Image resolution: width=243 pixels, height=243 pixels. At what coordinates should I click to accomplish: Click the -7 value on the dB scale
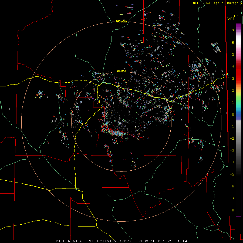232,198
